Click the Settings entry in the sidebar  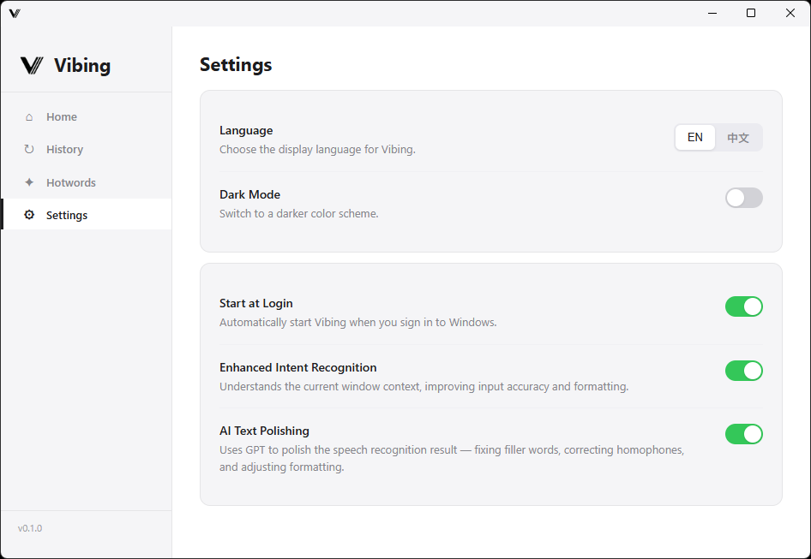click(x=68, y=215)
